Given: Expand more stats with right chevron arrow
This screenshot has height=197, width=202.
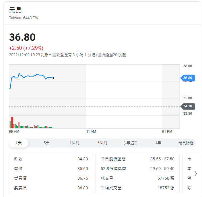Looking at the screenshot, I should 196,174.
